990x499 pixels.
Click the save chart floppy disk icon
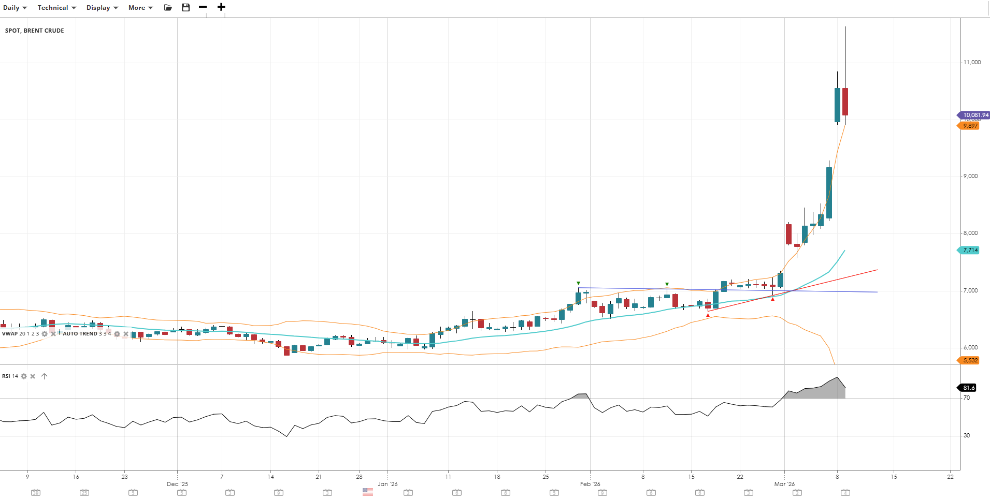point(185,7)
